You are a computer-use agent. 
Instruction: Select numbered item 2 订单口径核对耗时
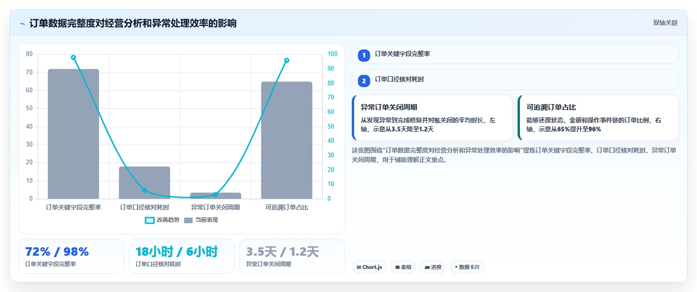515,80
